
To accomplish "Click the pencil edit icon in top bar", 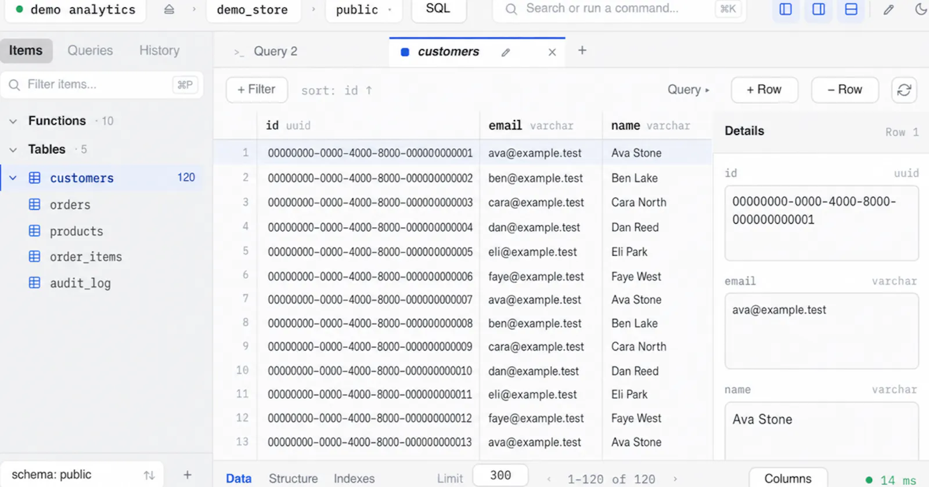I will (888, 9).
